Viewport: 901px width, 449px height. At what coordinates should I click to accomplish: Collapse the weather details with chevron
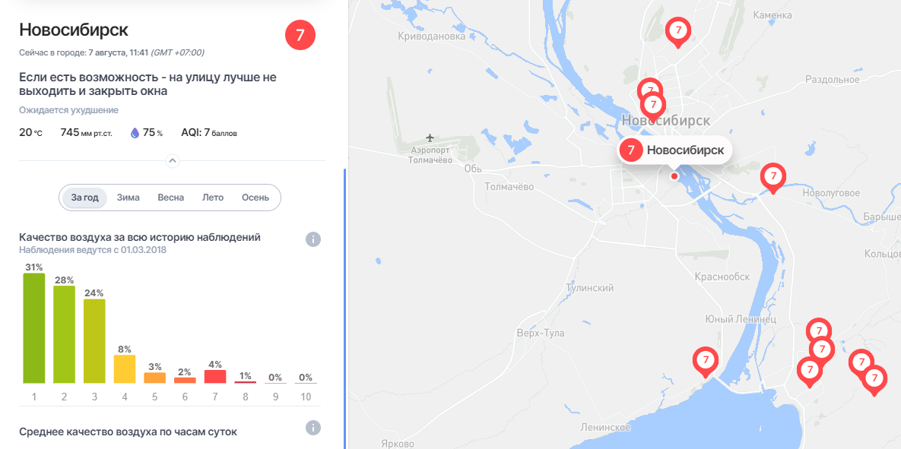pyautogui.click(x=173, y=161)
